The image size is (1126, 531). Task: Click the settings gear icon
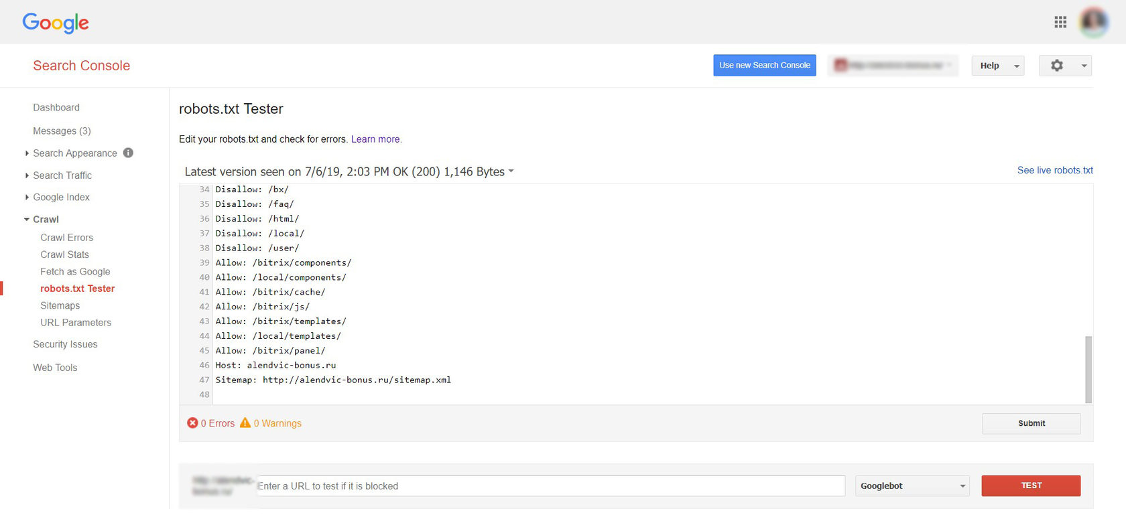coord(1057,65)
